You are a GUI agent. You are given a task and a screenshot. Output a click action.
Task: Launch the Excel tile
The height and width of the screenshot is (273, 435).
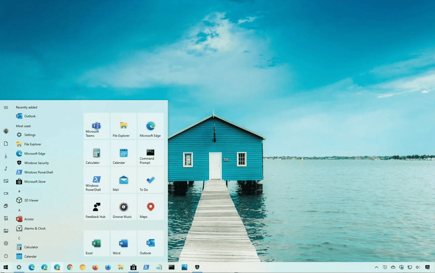coord(96,243)
